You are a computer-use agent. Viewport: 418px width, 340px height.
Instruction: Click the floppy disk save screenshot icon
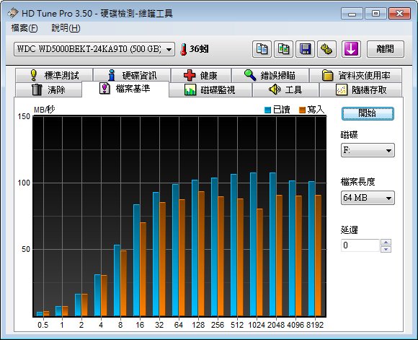point(305,49)
